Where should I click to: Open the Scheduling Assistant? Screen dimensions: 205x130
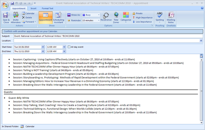(x=58, y=18)
